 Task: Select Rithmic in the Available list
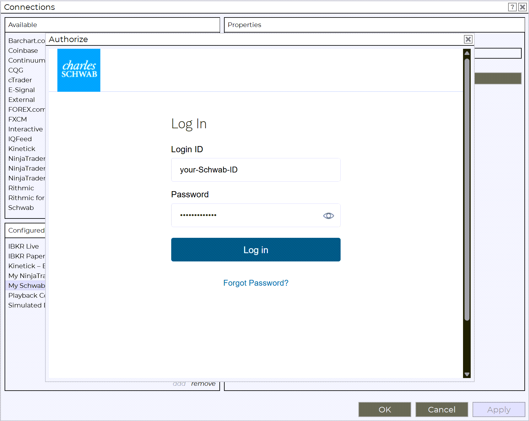pos(21,188)
